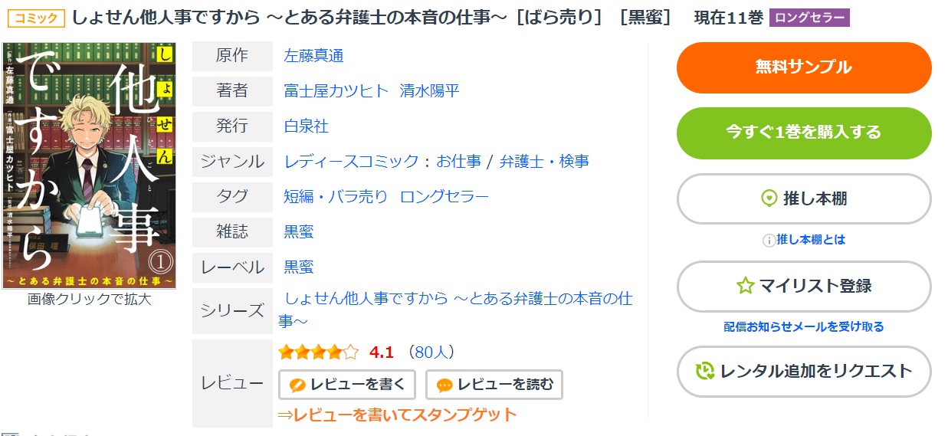Open author link 富士屋カツヒト
Viewport: 948px width, 436px height.
(336, 91)
